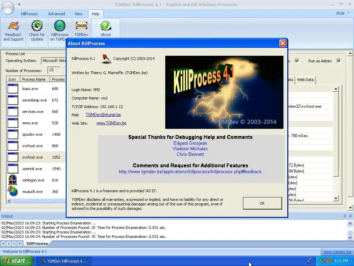Select the userinit.exe process icon
Image resolution: width=354 pixels, height=266 pixels.
point(13,169)
